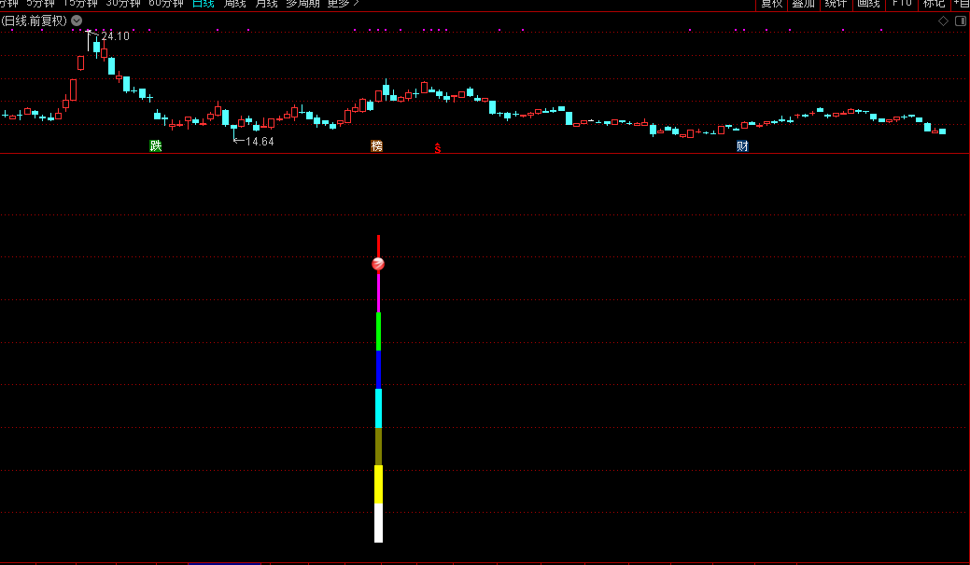970x565 pixels.
Task: Click the 标记 mark button
Action: click(934, 4)
